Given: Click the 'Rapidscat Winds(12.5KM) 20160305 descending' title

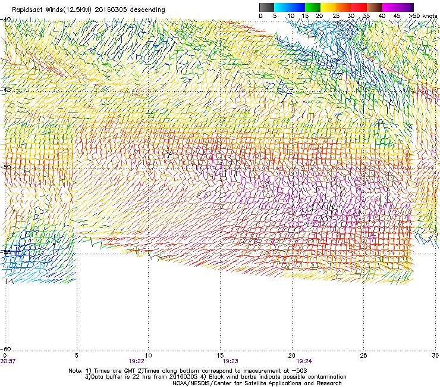Looking at the screenshot, I should click(x=89, y=10).
